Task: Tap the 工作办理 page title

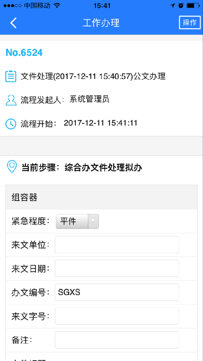Action: point(101,23)
